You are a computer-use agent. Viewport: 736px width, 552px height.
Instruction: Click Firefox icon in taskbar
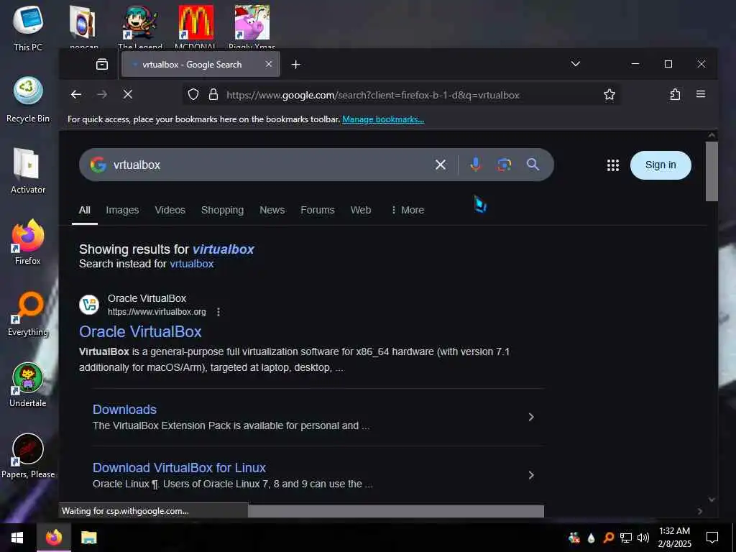tap(53, 538)
